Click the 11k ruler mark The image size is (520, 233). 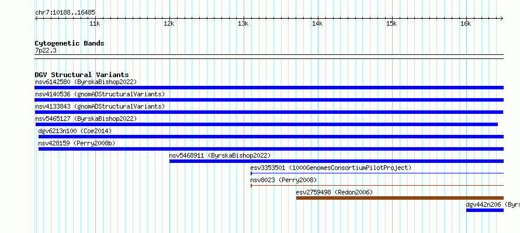click(95, 23)
